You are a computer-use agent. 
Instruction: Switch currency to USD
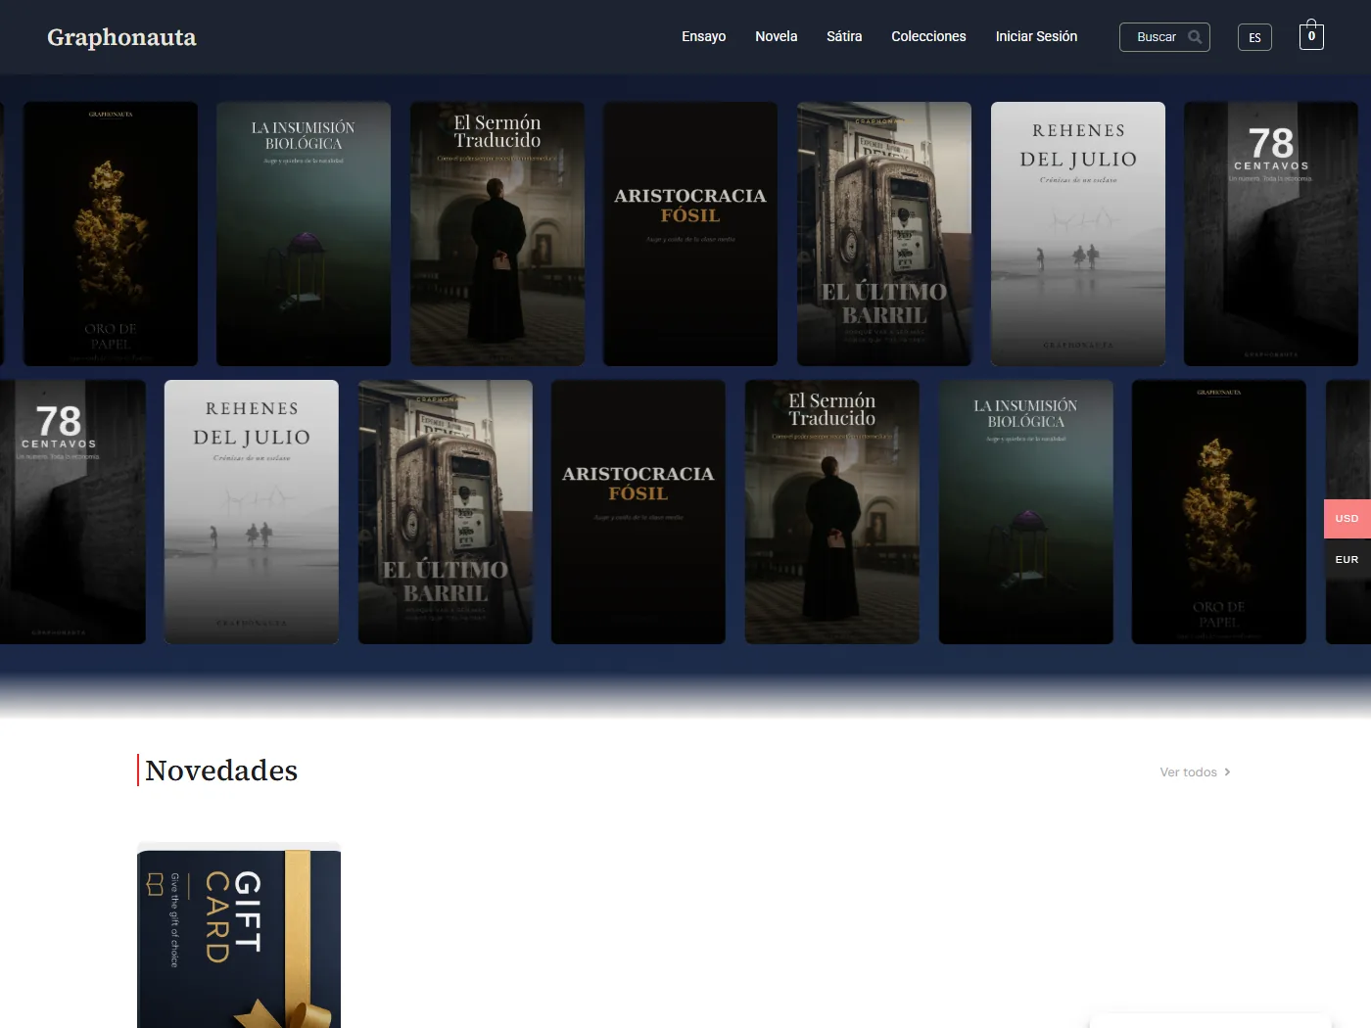(x=1347, y=519)
